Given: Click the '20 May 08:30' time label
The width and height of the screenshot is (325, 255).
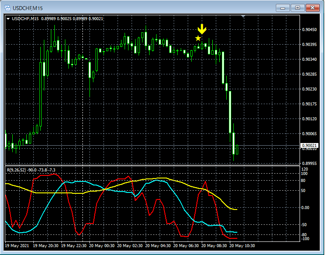Looking at the screenshot, I should point(214,246).
